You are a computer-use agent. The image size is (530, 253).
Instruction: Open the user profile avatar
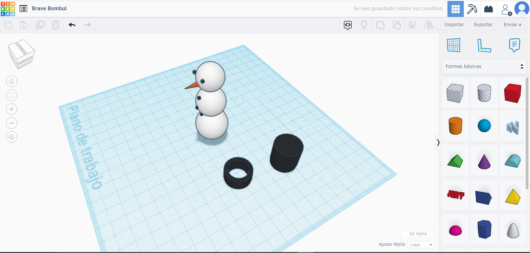522,9
